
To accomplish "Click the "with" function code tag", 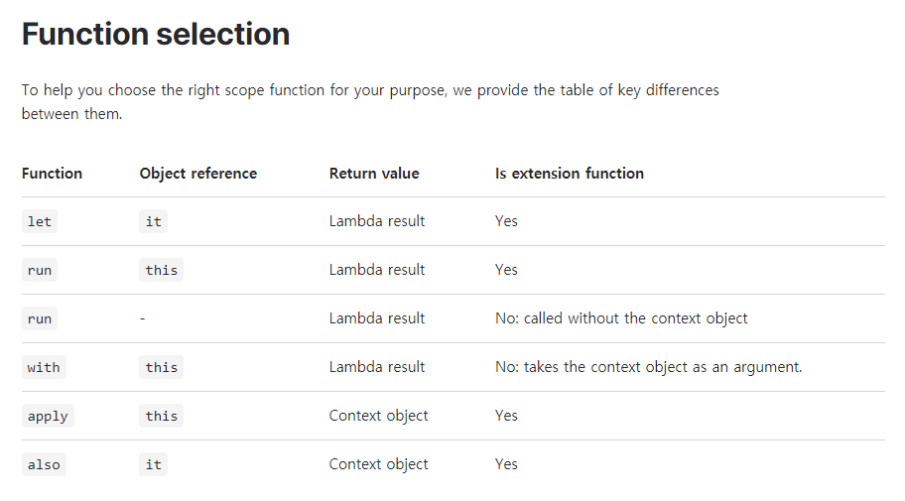I will 44,367.
